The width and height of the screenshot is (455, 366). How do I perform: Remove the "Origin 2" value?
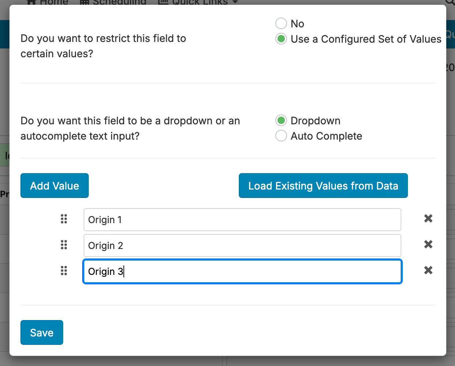click(428, 244)
